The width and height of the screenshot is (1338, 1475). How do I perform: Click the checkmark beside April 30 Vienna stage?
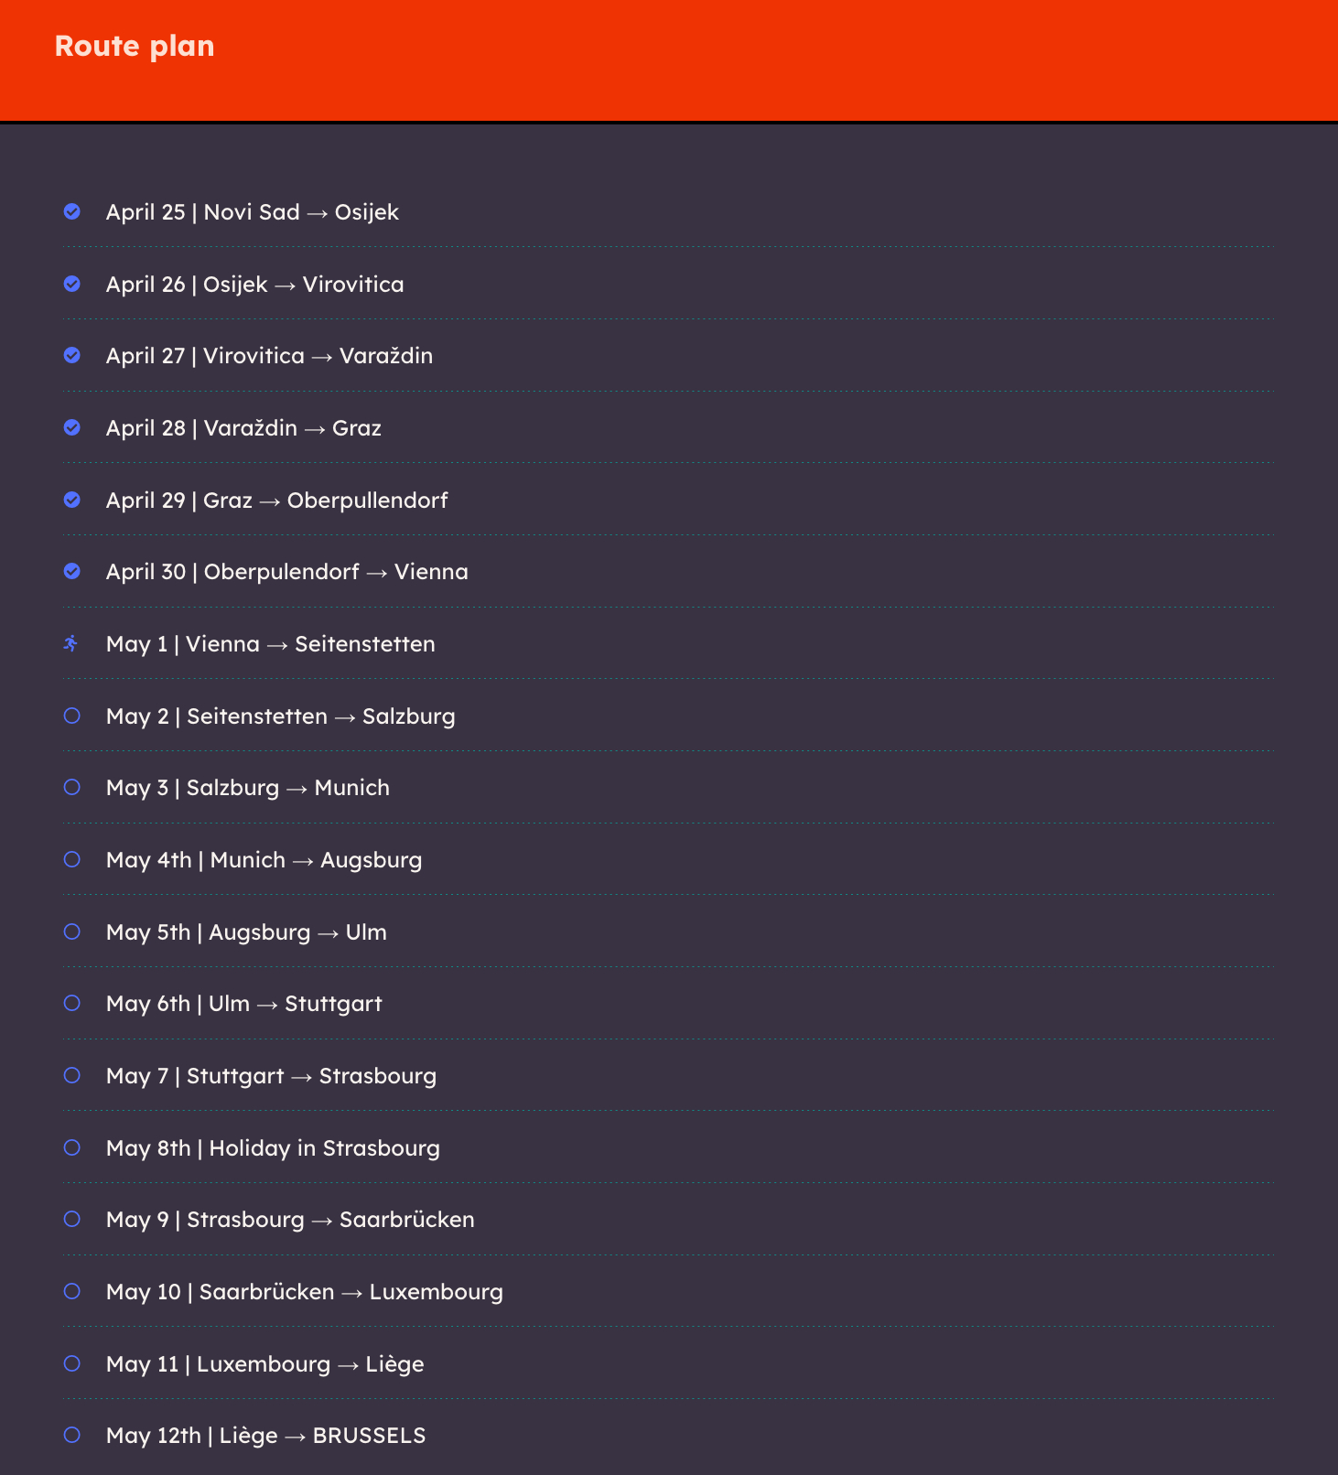(x=72, y=571)
